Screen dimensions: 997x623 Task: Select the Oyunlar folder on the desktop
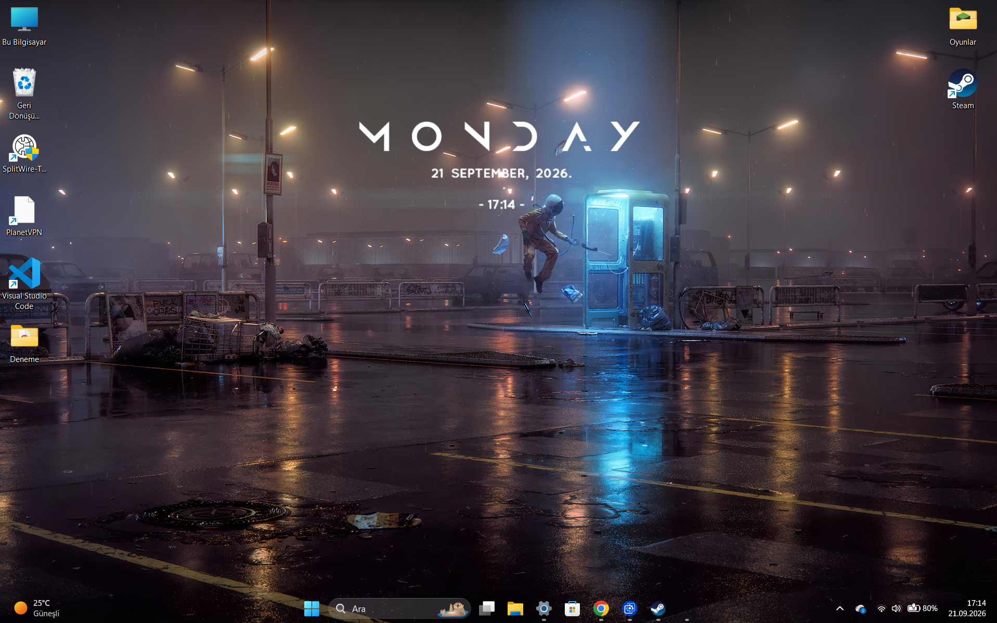963,26
